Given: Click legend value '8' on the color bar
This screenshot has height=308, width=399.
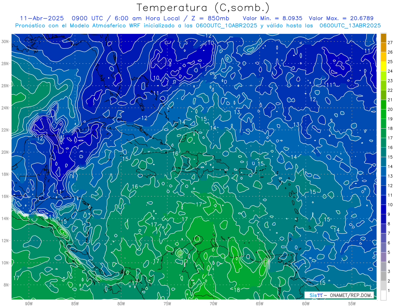Looking at the screenshot, I should pyautogui.click(x=389, y=224).
